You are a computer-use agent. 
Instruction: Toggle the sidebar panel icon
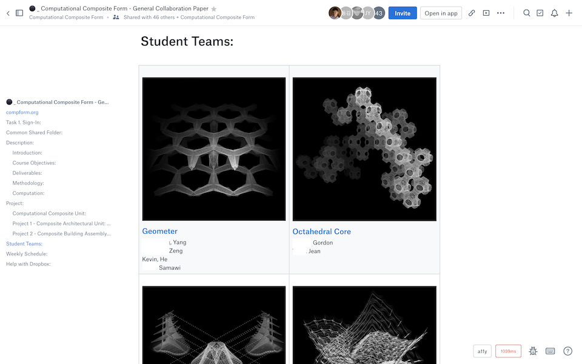(19, 13)
